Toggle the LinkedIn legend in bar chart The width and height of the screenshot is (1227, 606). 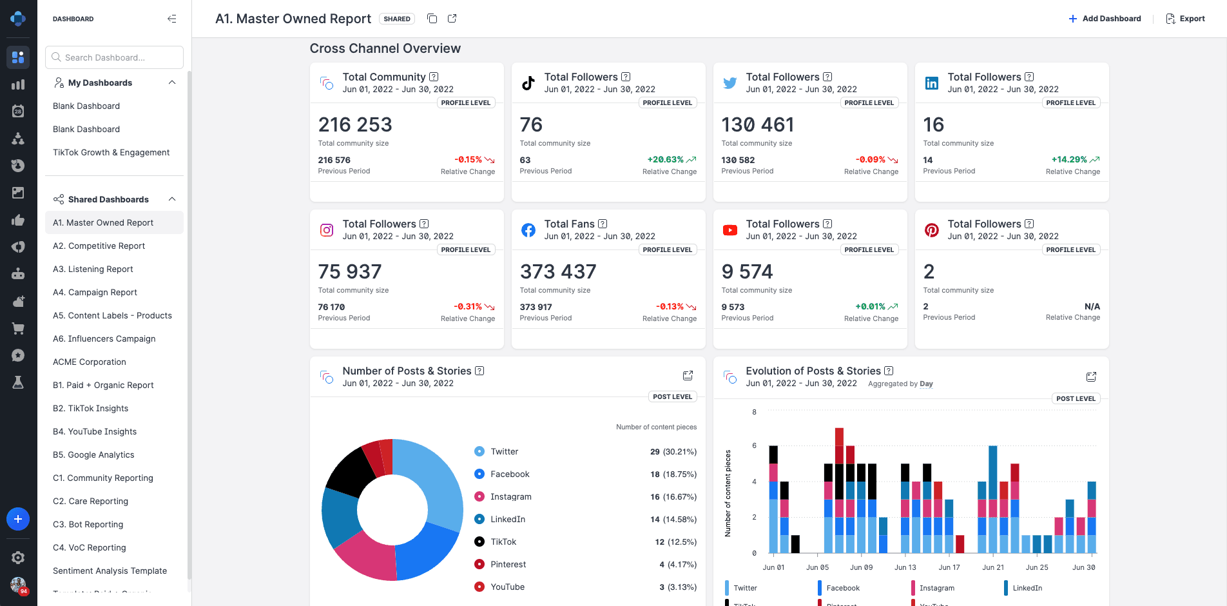tap(1023, 588)
